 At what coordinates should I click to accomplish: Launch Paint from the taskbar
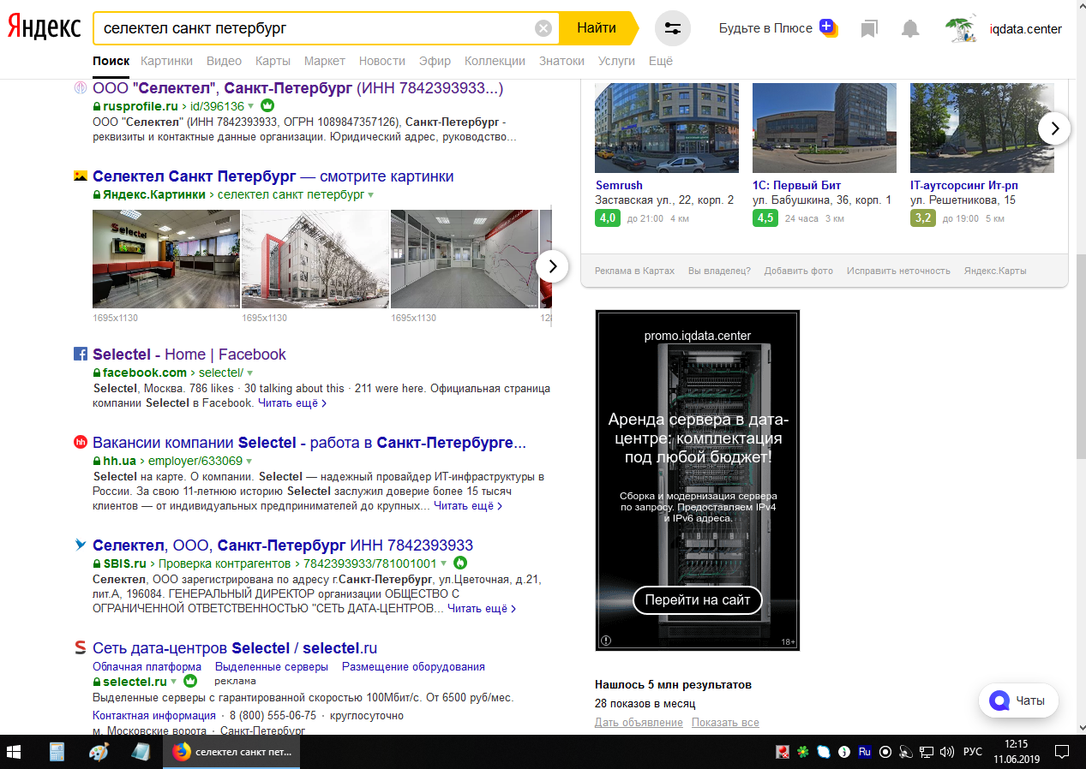tap(99, 752)
